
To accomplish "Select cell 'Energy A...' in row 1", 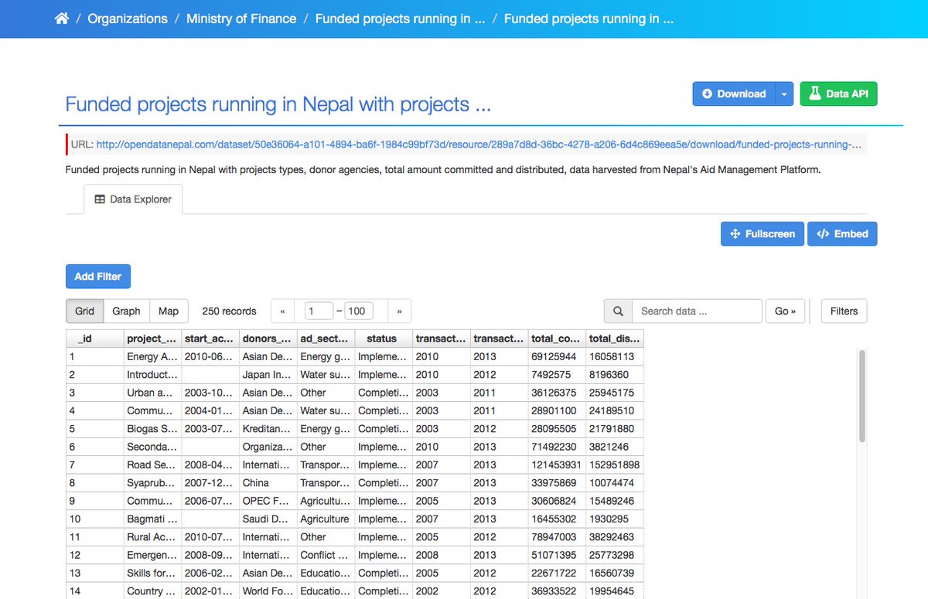I will pos(152,356).
